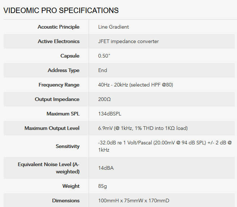Click the Sensitivity row label

67,146
